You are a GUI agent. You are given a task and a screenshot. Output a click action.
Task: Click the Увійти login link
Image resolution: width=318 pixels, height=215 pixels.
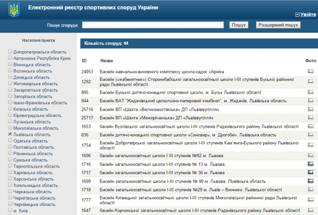pos(305,15)
